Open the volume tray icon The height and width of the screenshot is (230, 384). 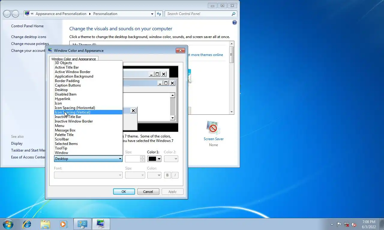pyautogui.click(x=354, y=224)
